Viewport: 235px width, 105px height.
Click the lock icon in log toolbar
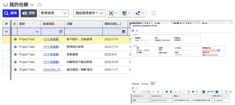tap(176, 92)
